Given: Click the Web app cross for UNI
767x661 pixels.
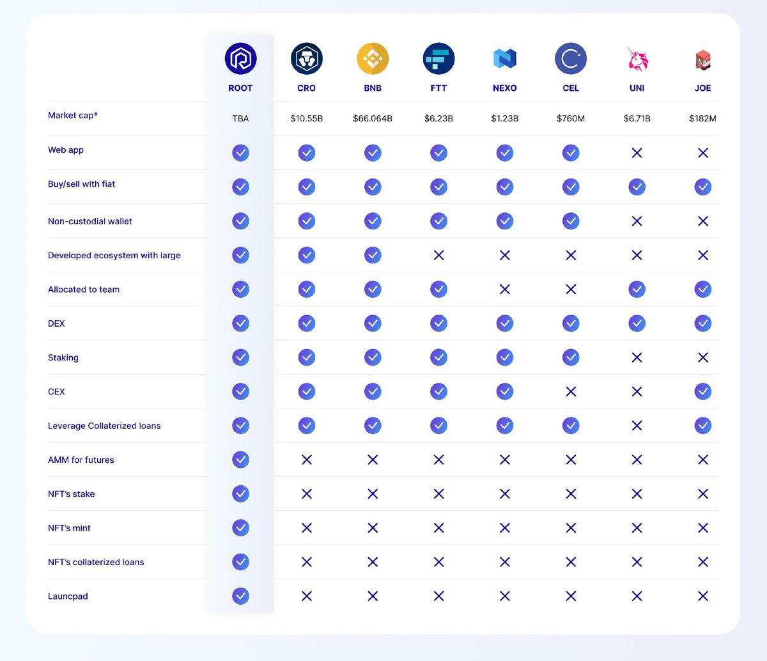Looking at the screenshot, I should click(637, 153).
